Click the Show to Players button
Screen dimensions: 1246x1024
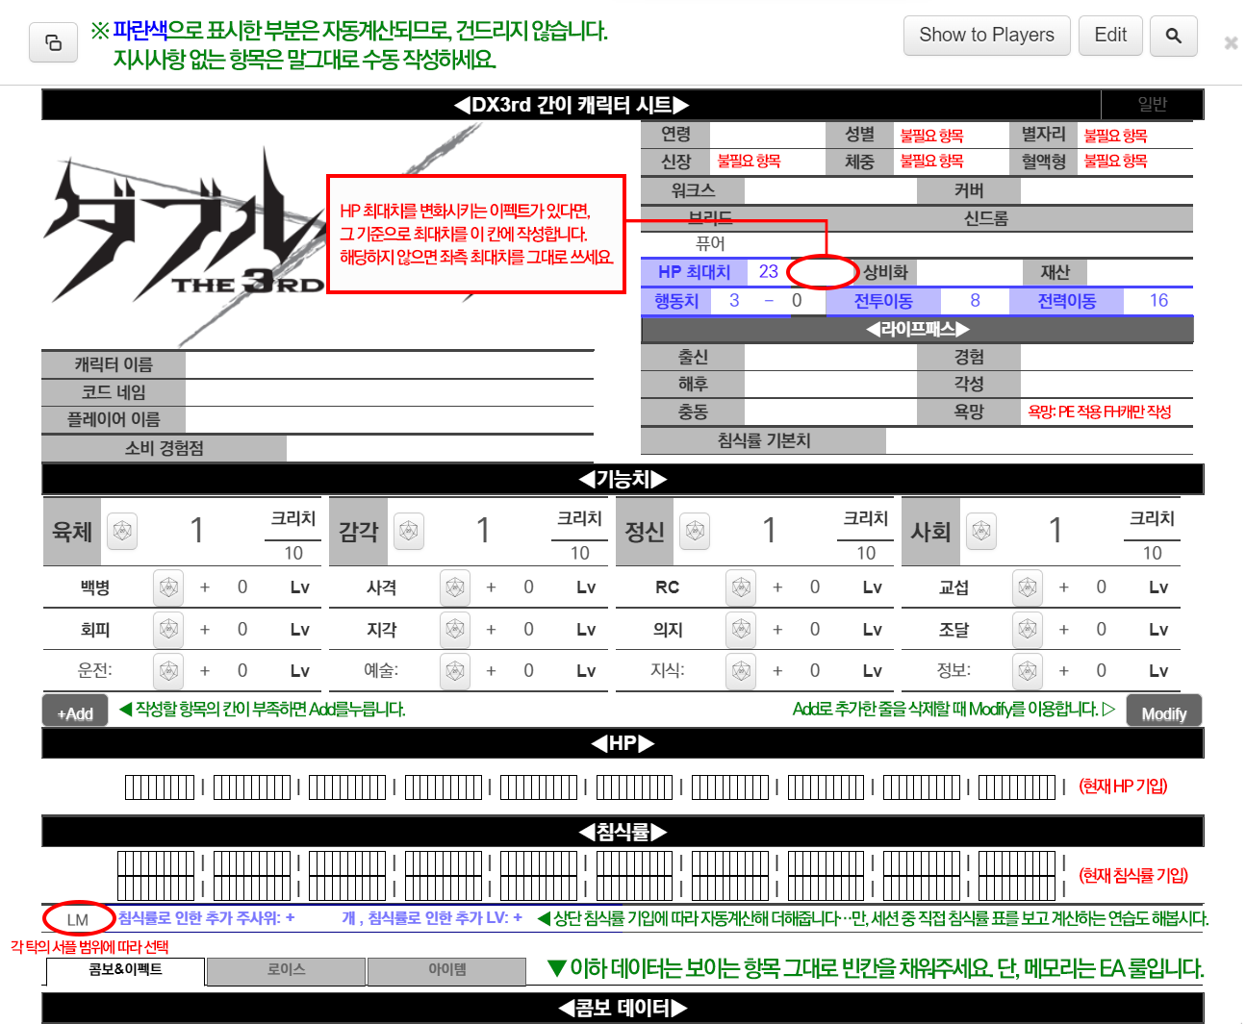(986, 35)
